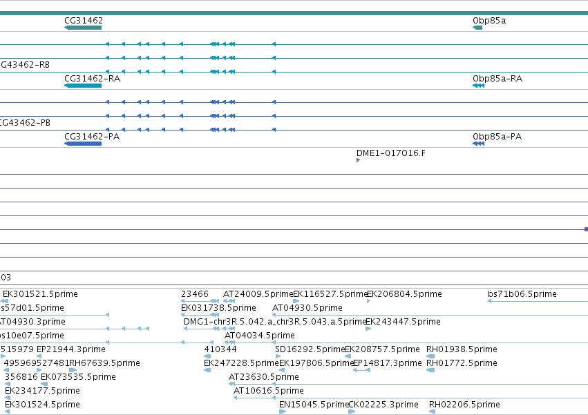Select the EK234177.5prime label

pos(42,391)
